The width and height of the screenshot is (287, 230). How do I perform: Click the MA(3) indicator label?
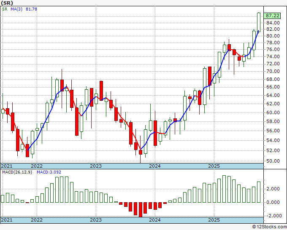click(16, 9)
